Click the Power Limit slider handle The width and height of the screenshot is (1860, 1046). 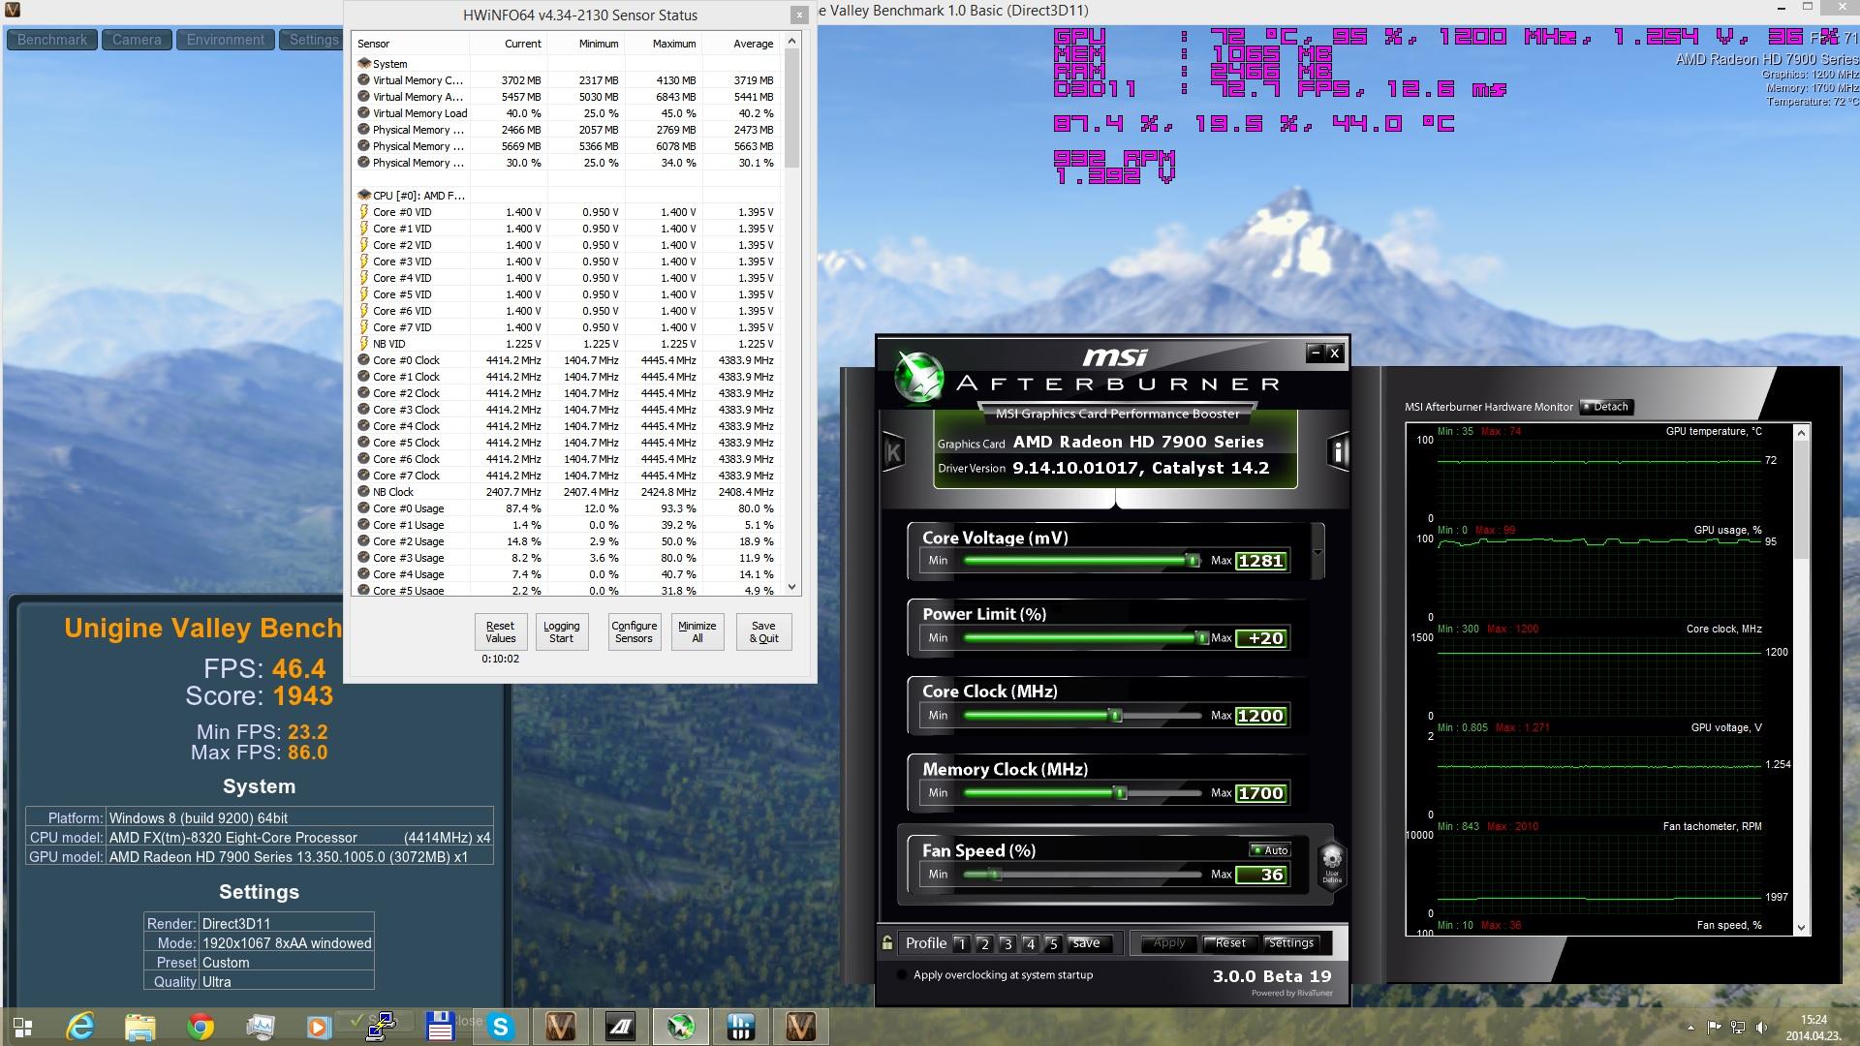(1201, 638)
